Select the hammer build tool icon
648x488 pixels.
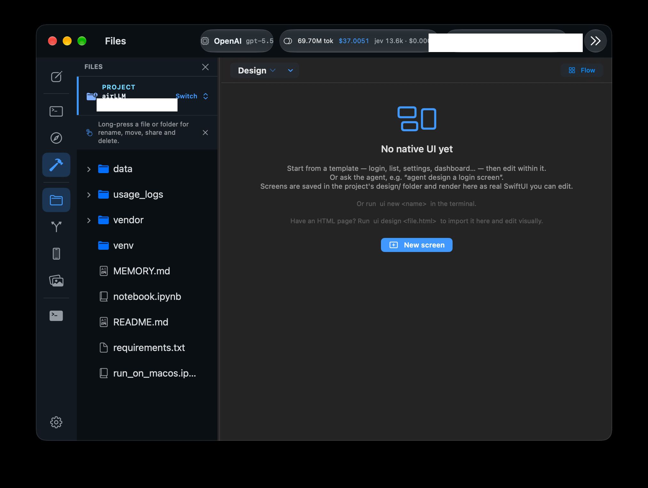coord(56,165)
